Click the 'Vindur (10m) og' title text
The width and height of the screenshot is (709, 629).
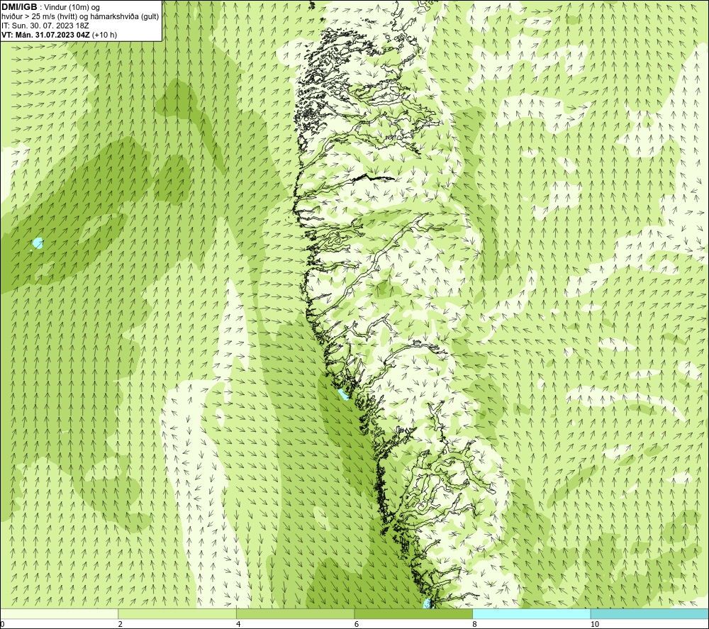click(72, 7)
